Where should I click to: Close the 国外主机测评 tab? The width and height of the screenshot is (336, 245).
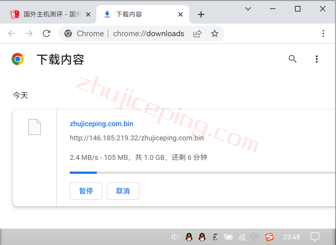coord(88,14)
